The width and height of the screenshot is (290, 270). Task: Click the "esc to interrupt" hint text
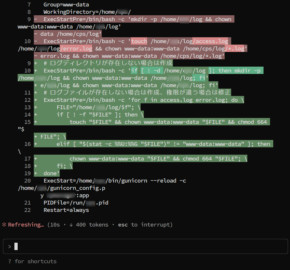coord(145,225)
